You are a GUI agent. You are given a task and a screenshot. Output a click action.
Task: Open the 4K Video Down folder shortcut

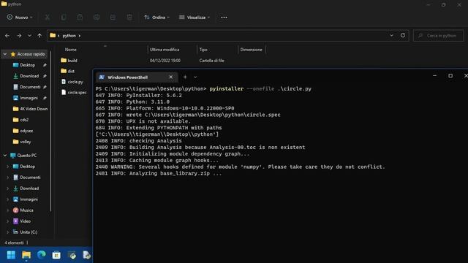(x=31, y=109)
